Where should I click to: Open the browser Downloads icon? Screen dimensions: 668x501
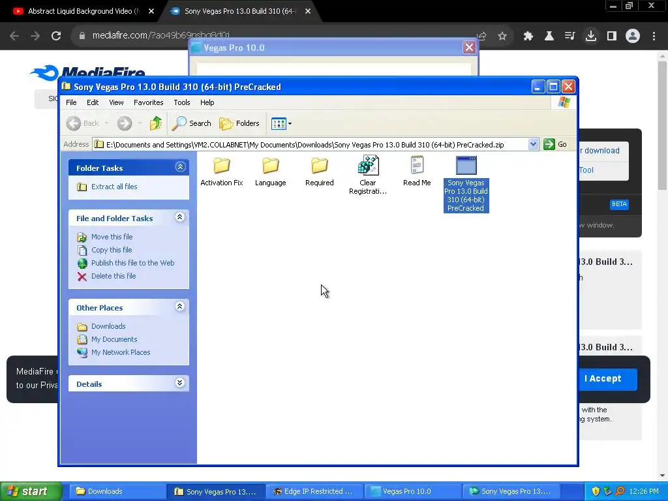pos(591,37)
